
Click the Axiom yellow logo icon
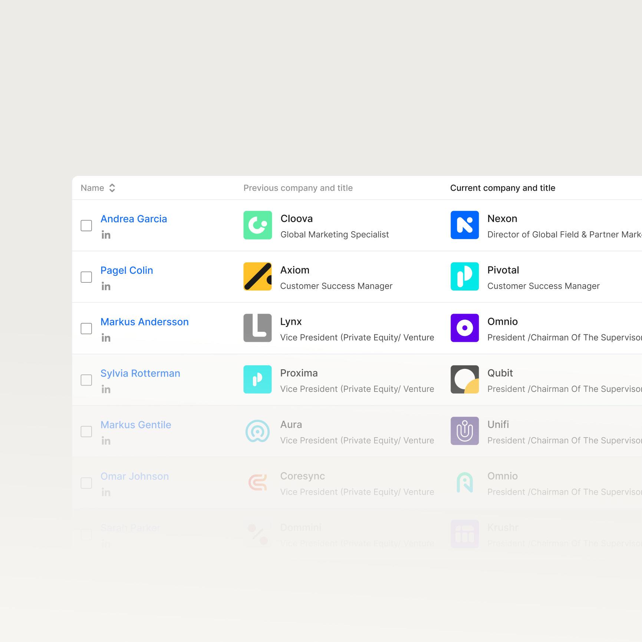click(x=257, y=276)
